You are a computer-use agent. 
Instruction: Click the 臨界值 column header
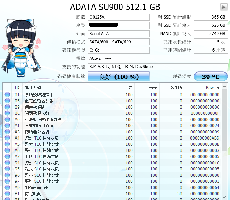tap(172, 88)
